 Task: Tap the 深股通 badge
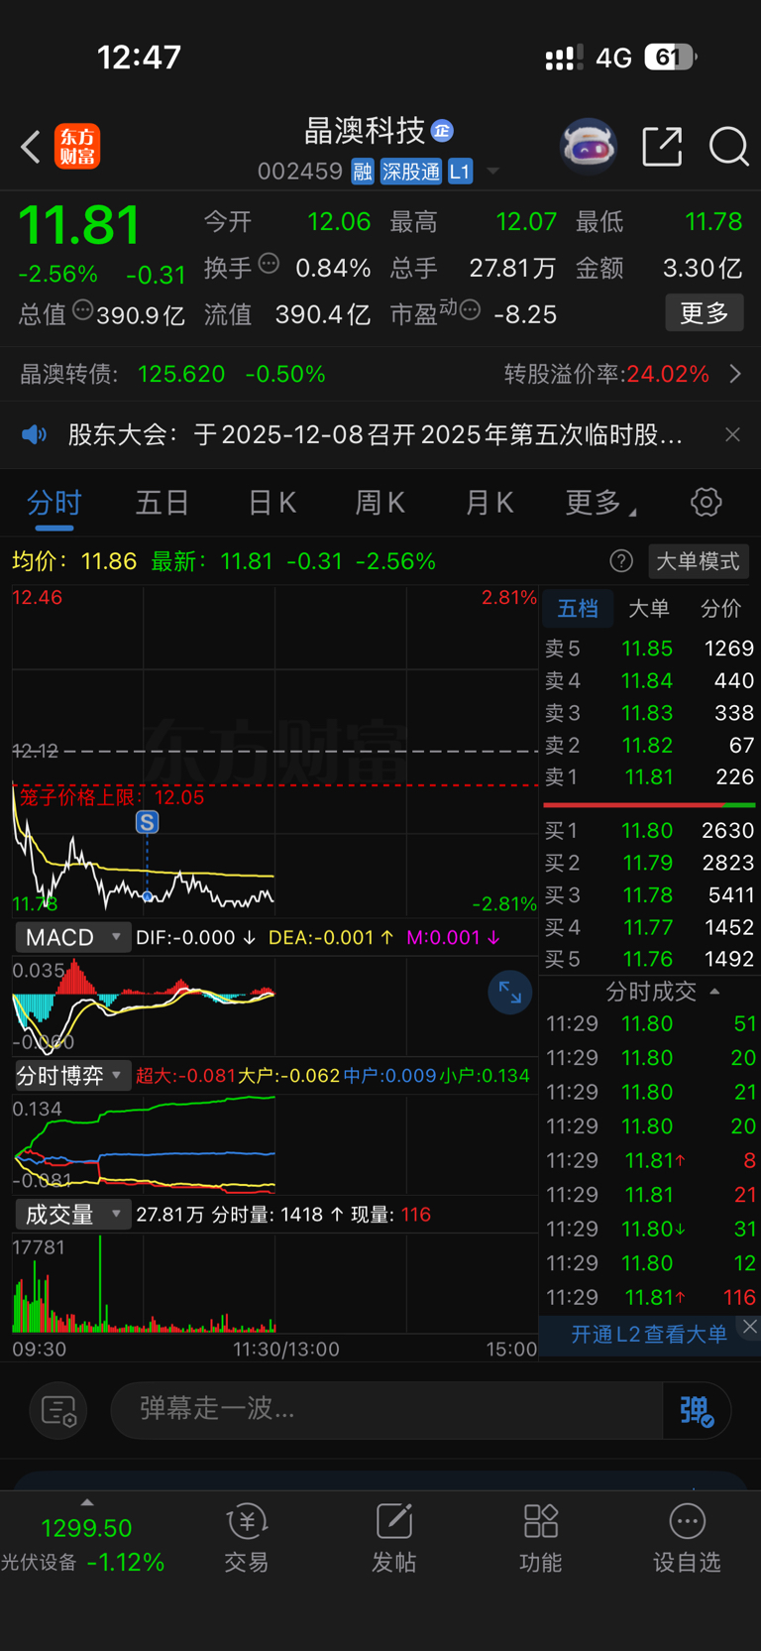pos(410,172)
